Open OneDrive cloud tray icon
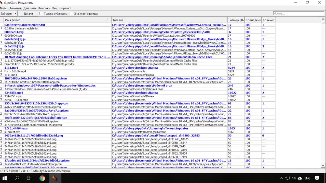This screenshot has width=326, height=183. tap(300, 178)
